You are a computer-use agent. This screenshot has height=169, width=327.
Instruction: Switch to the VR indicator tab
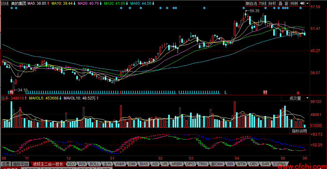point(165,164)
